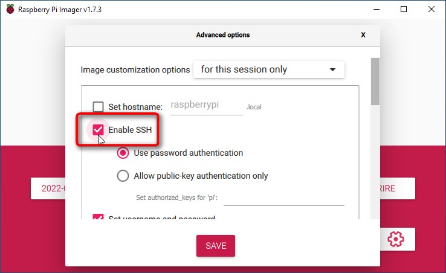Open the 'for this session only' combo box
The width and height of the screenshot is (446, 273).
point(269,69)
